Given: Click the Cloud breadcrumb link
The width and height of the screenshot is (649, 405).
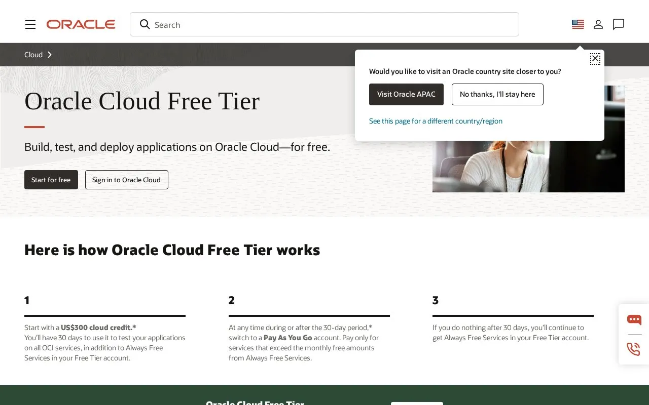Looking at the screenshot, I should [33, 55].
